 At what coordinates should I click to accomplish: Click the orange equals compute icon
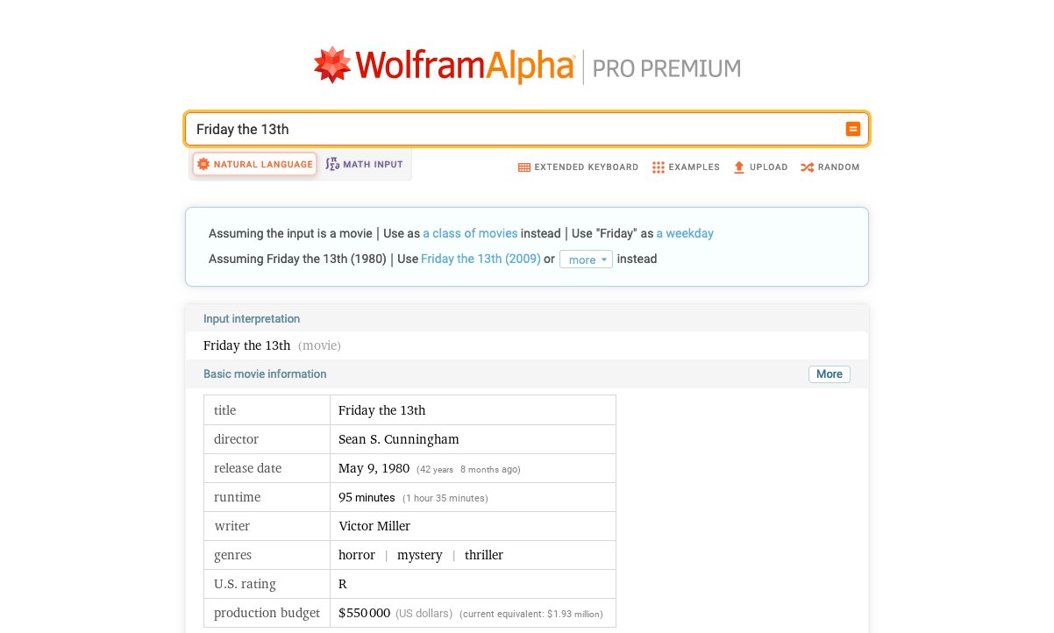pos(852,129)
